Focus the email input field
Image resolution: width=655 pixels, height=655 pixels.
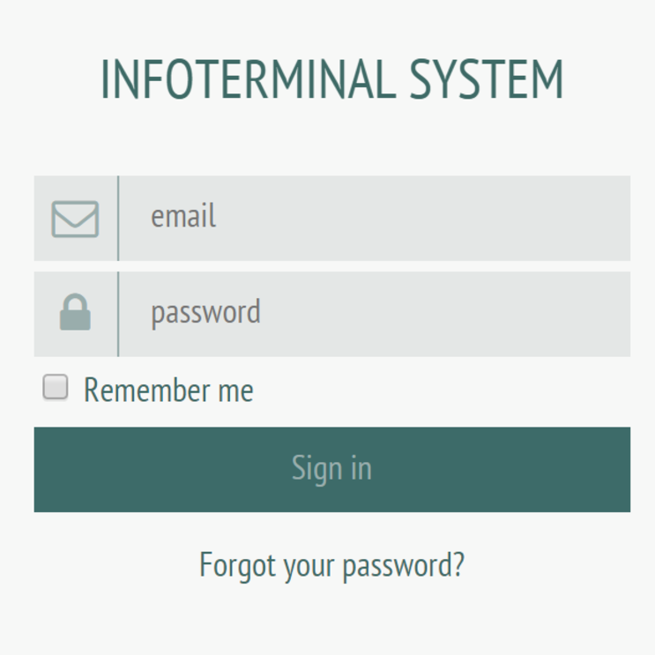(x=375, y=218)
